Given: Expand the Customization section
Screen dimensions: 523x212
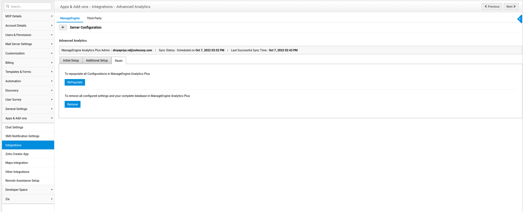Looking at the screenshot, I should coord(28,53).
